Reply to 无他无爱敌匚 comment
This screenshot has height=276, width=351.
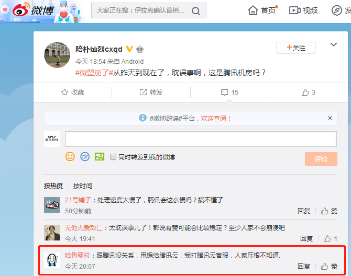[x=306, y=239]
